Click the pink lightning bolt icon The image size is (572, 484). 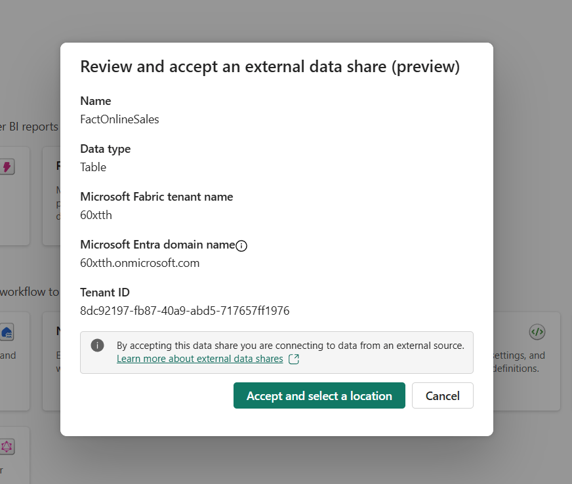[7, 167]
